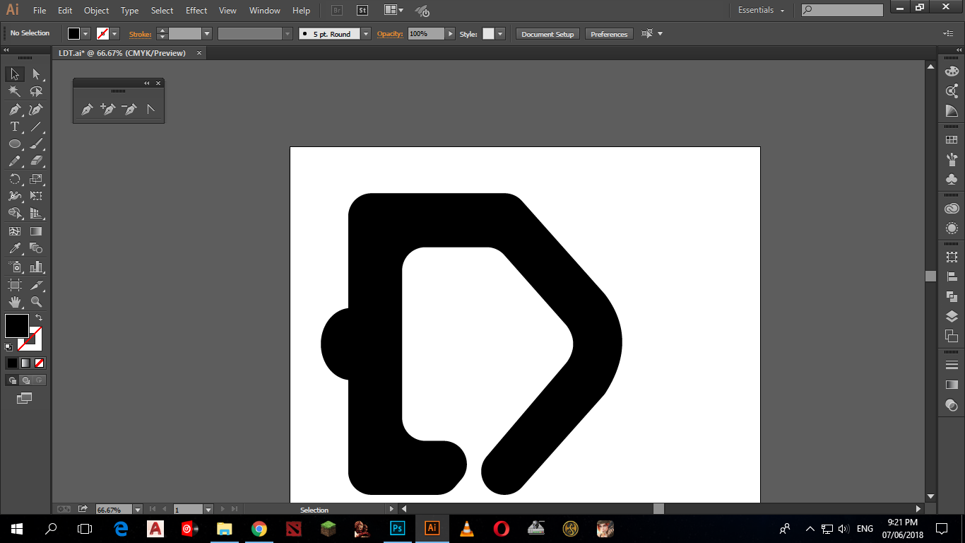Click the Preferences button
965x543 pixels.
pyautogui.click(x=609, y=34)
